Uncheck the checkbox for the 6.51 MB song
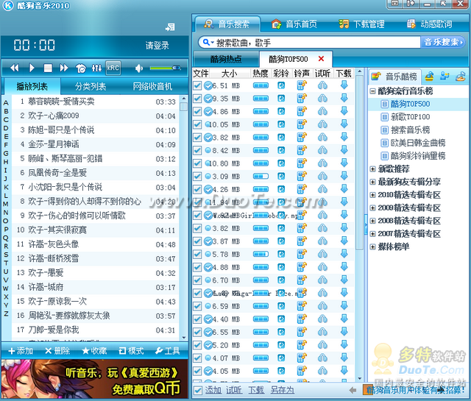 (x=197, y=85)
